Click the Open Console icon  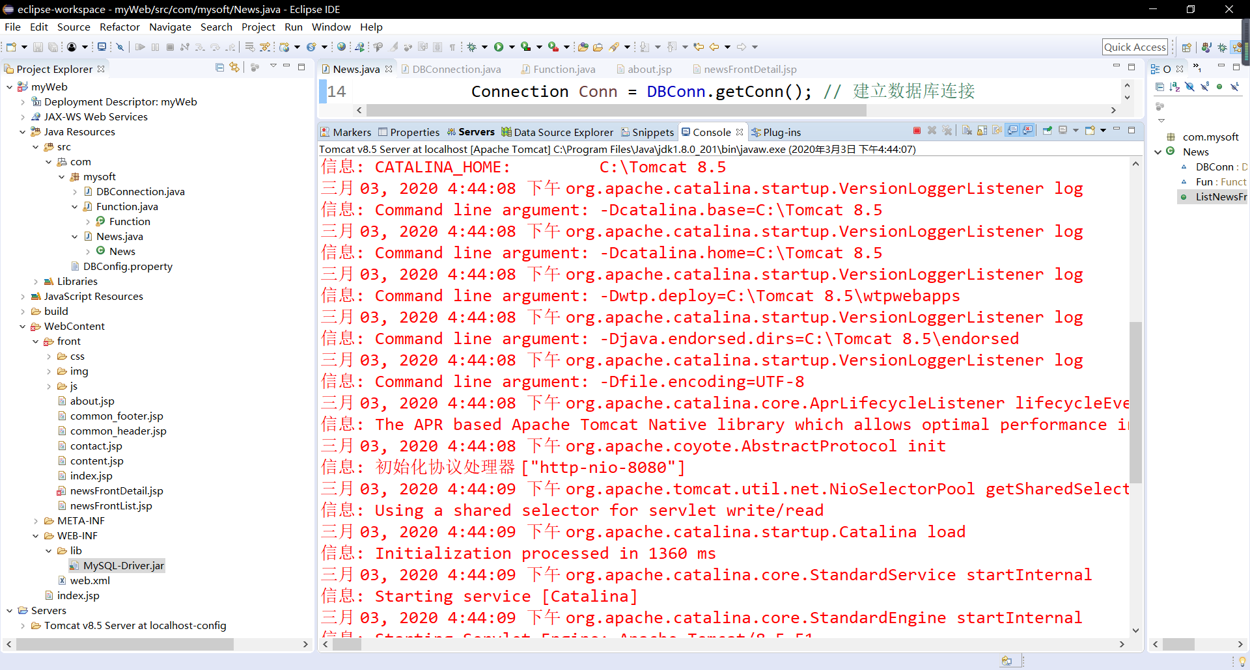pyautogui.click(x=1090, y=130)
